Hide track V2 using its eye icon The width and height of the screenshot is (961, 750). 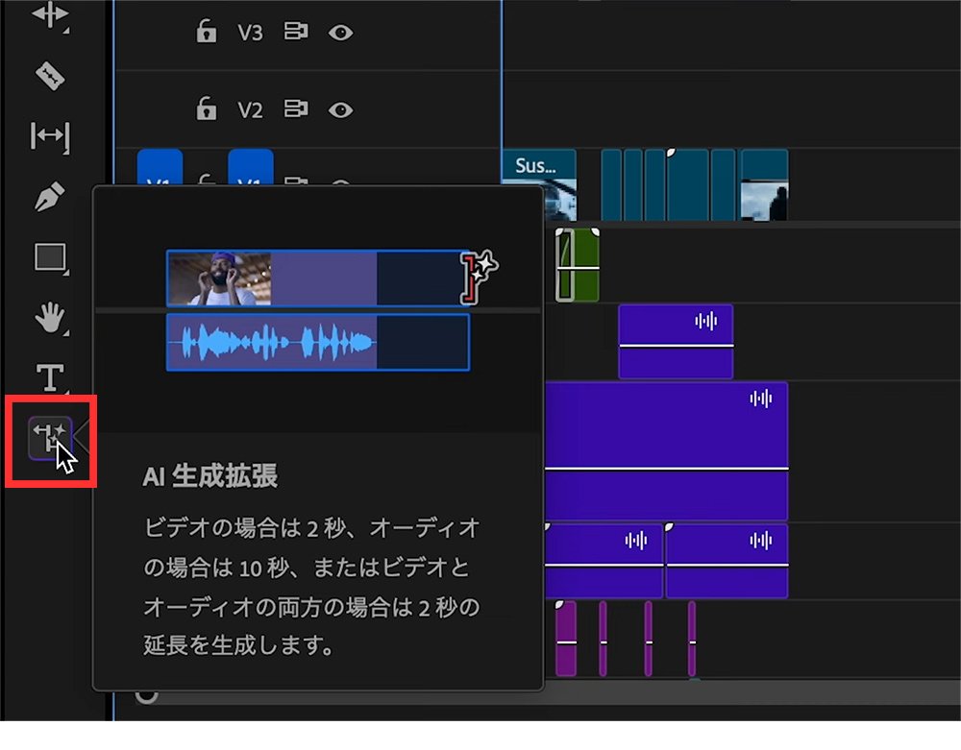click(340, 109)
